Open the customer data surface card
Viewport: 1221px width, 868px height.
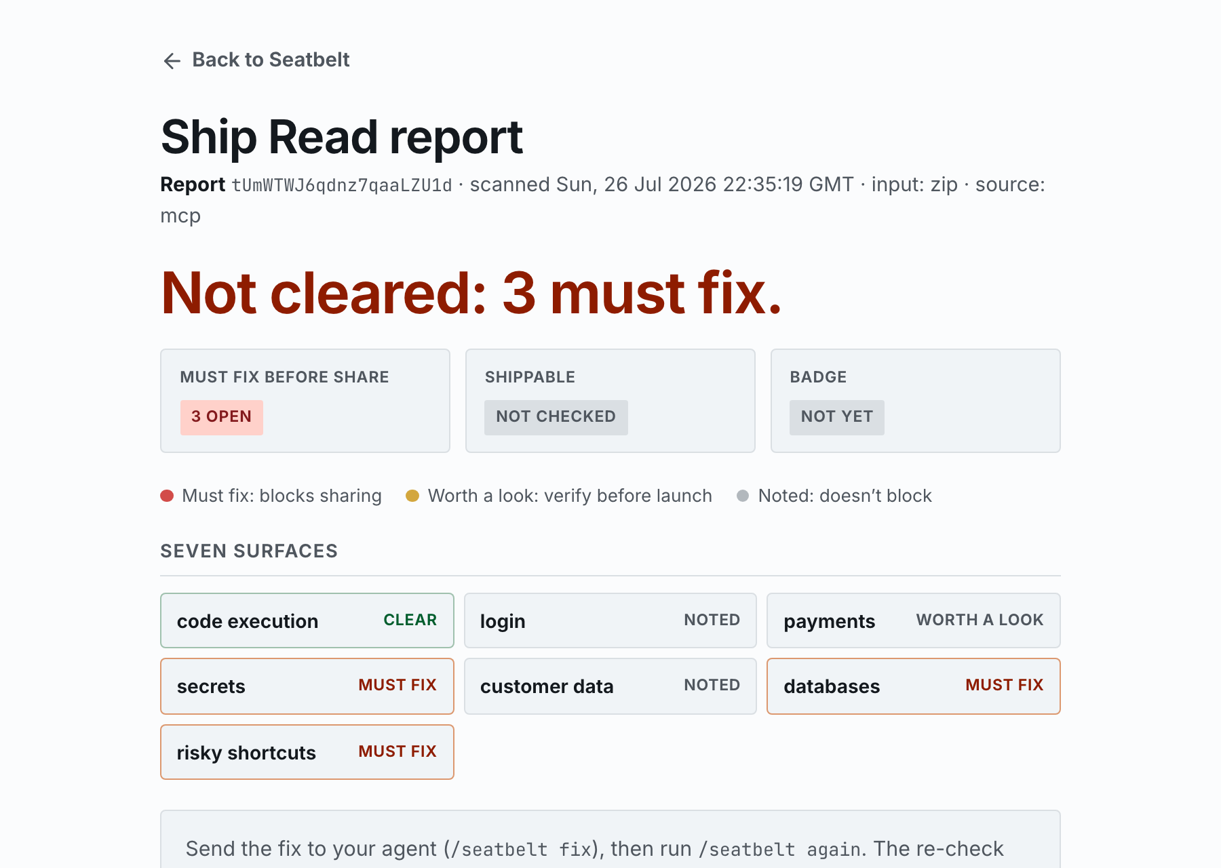[610, 686]
